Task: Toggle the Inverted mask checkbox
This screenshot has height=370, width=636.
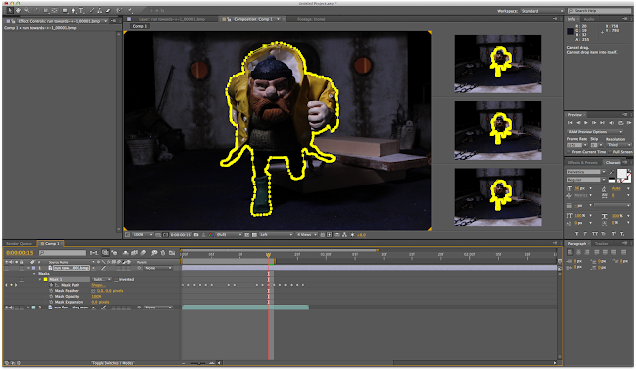Action: coord(116,280)
